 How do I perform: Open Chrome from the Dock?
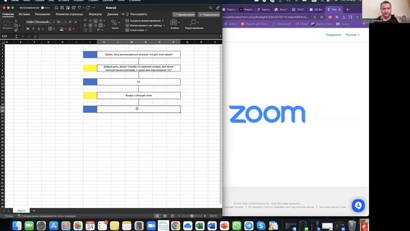(176, 225)
